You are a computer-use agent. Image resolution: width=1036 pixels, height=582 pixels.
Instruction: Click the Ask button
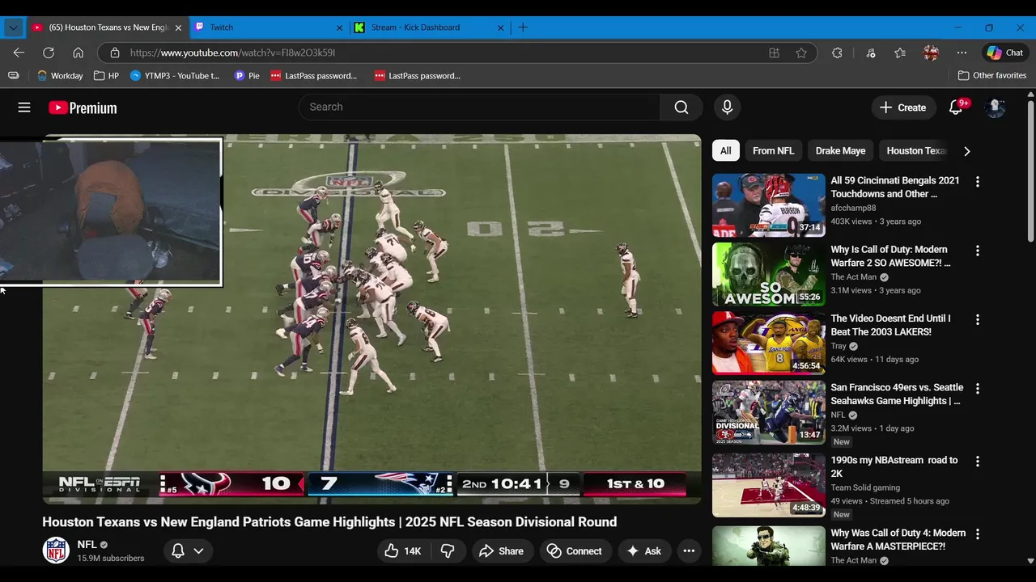643,551
